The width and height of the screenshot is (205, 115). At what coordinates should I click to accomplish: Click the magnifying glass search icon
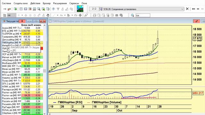click(132, 15)
